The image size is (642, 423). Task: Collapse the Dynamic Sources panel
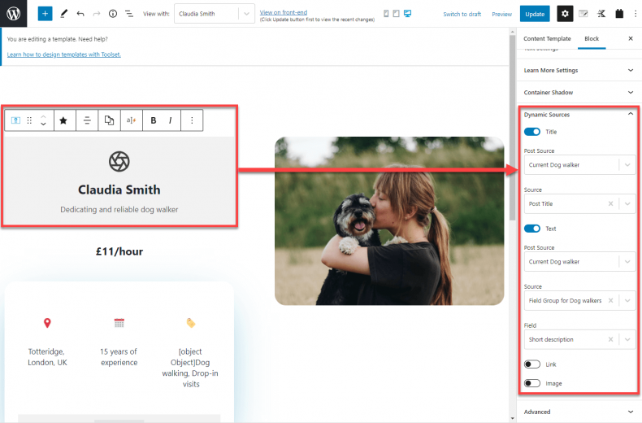pos(579,115)
